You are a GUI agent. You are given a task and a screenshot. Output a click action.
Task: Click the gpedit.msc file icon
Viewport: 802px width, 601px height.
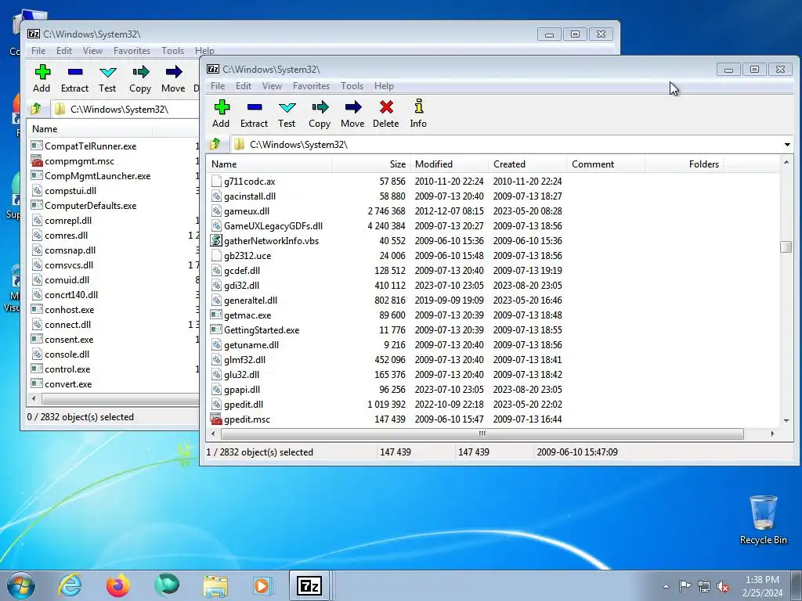[x=216, y=419]
